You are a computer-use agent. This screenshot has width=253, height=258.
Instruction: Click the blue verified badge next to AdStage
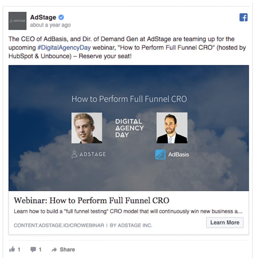coord(60,17)
